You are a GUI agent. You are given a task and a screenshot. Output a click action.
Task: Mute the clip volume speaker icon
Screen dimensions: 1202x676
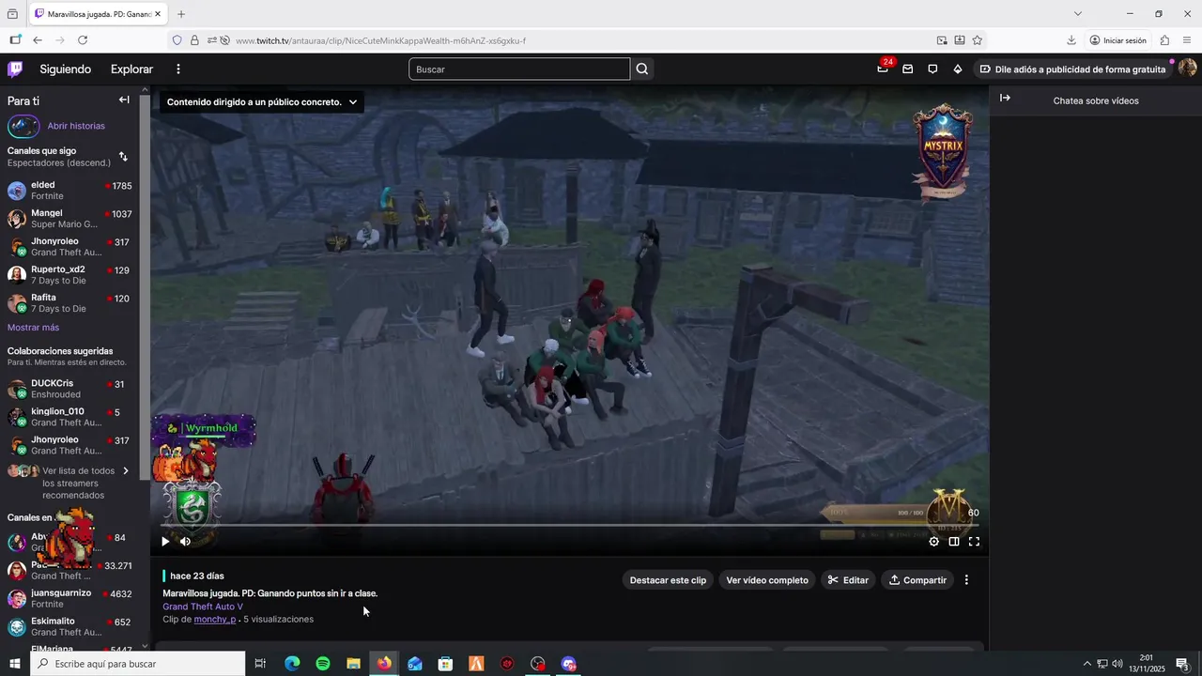coord(185,541)
